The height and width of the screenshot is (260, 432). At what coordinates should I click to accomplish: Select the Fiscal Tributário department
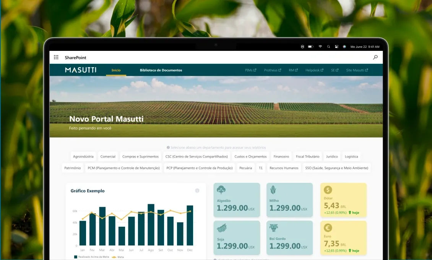pyautogui.click(x=308, y=156)
